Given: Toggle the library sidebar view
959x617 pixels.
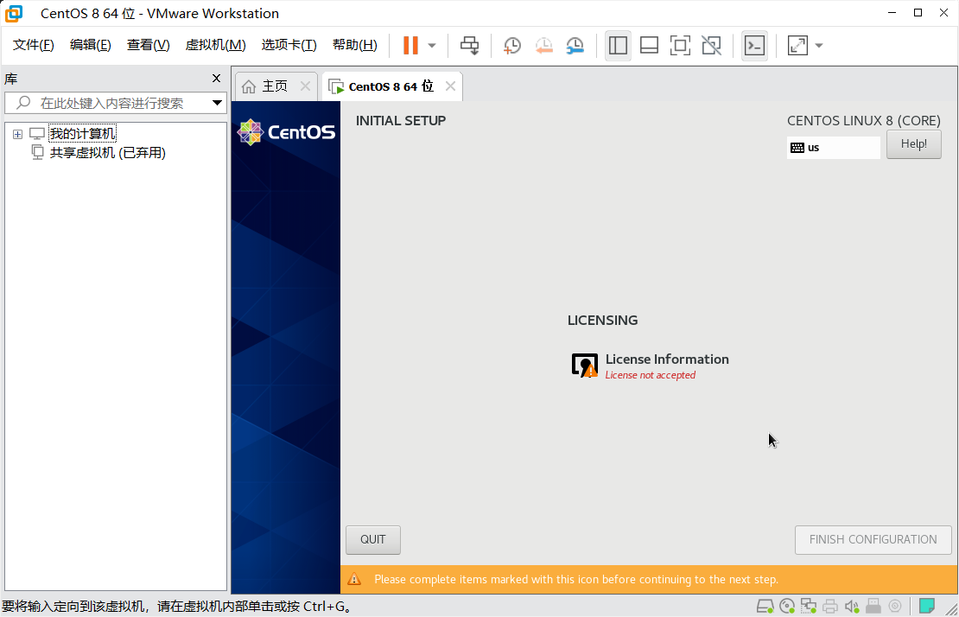Looking at the screenshot, I should (618, 45).
